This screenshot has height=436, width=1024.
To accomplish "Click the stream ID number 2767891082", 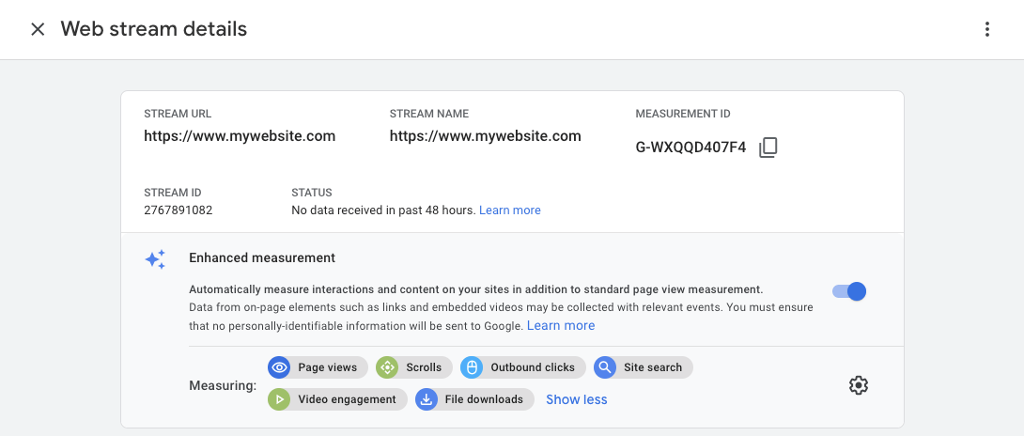I will point(178,210).
